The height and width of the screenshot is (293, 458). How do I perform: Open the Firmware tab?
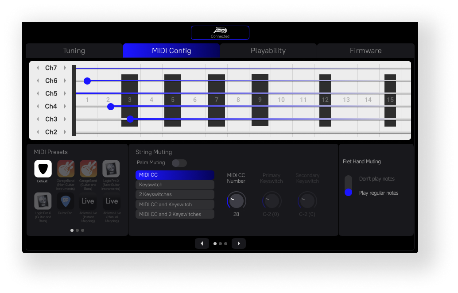pyautogui.click(x=366, y=50)
